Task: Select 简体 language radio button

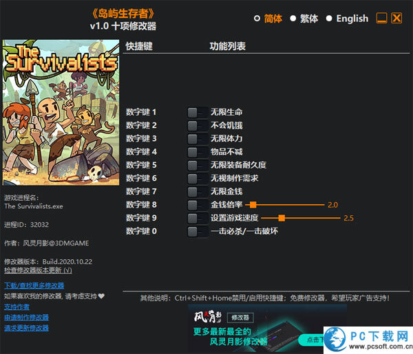Action: point(257,19)
